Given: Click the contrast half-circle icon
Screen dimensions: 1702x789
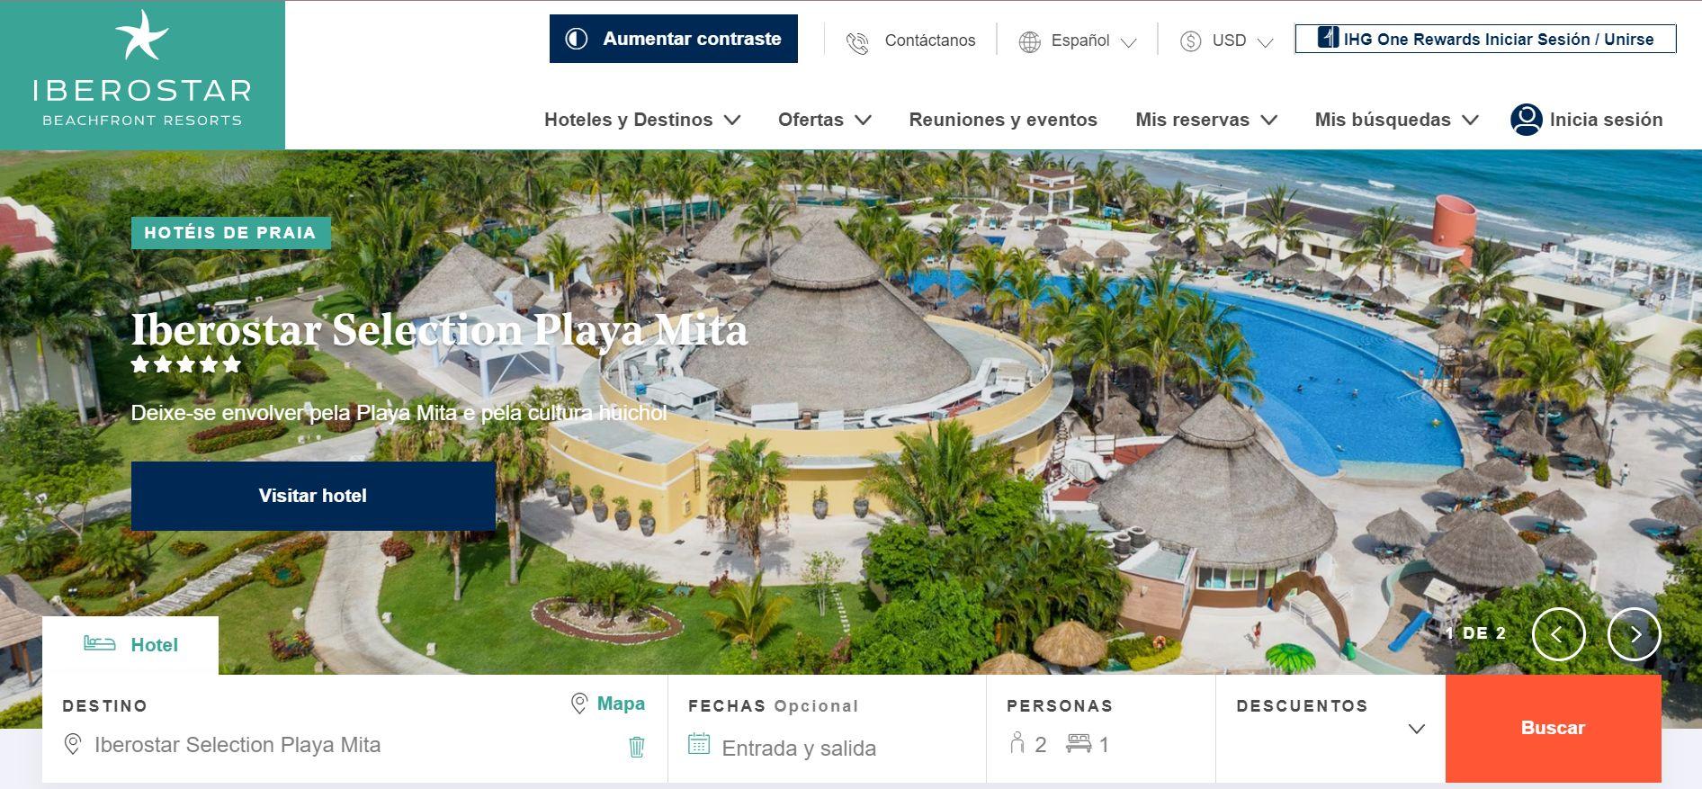Looking at the screenshot, I should pos(577,39).
